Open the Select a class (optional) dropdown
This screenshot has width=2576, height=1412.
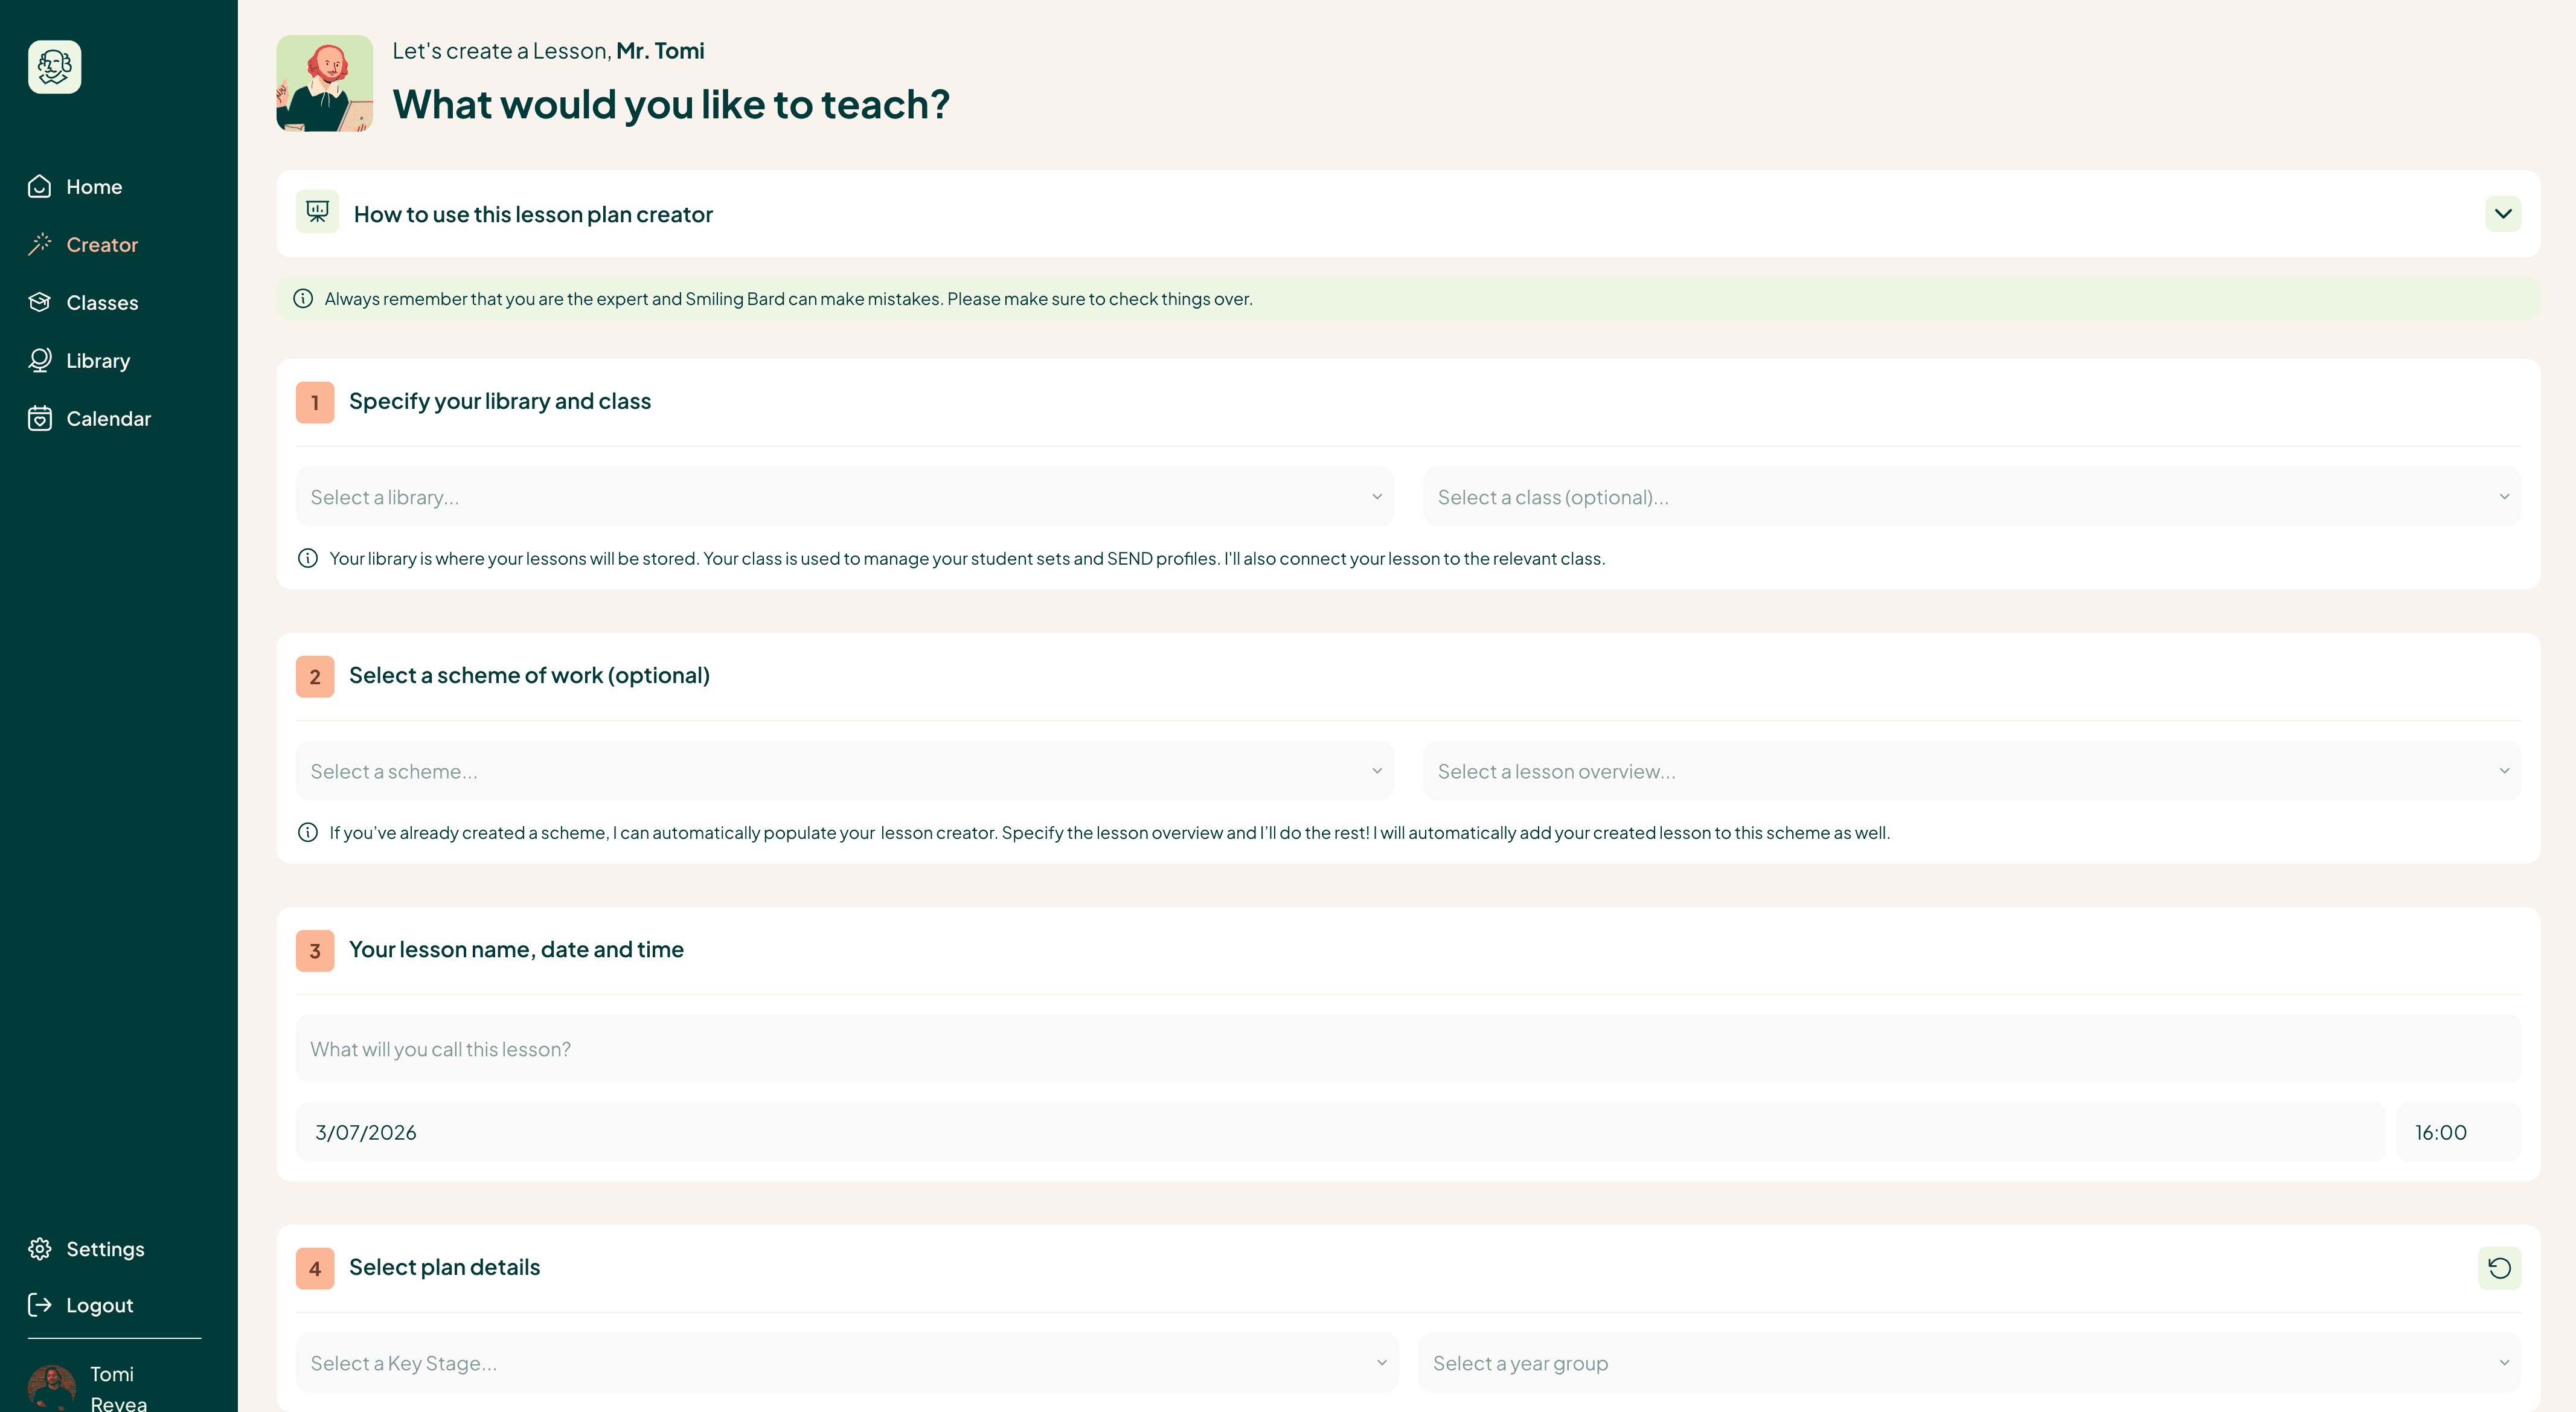click(1971, 497)
